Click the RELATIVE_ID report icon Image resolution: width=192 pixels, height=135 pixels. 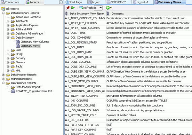click(13, 91)
